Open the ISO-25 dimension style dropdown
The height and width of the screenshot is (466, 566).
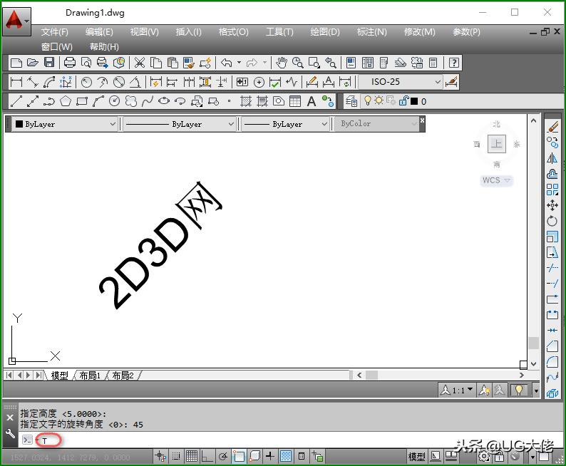401,82
